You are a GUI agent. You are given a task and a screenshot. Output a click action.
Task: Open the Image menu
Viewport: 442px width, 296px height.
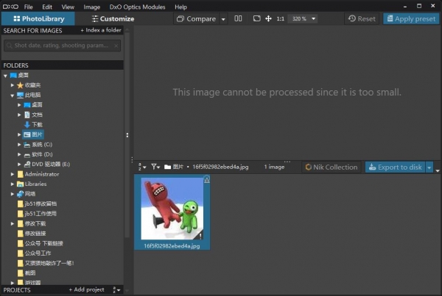(91, 7)
